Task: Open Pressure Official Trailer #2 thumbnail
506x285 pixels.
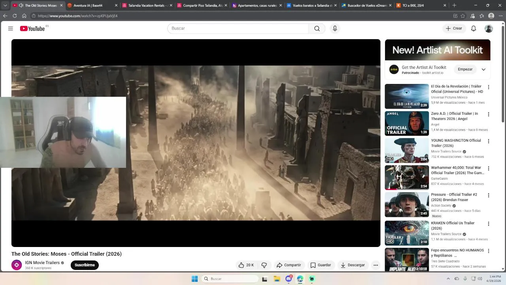Action: coord(407,205)
